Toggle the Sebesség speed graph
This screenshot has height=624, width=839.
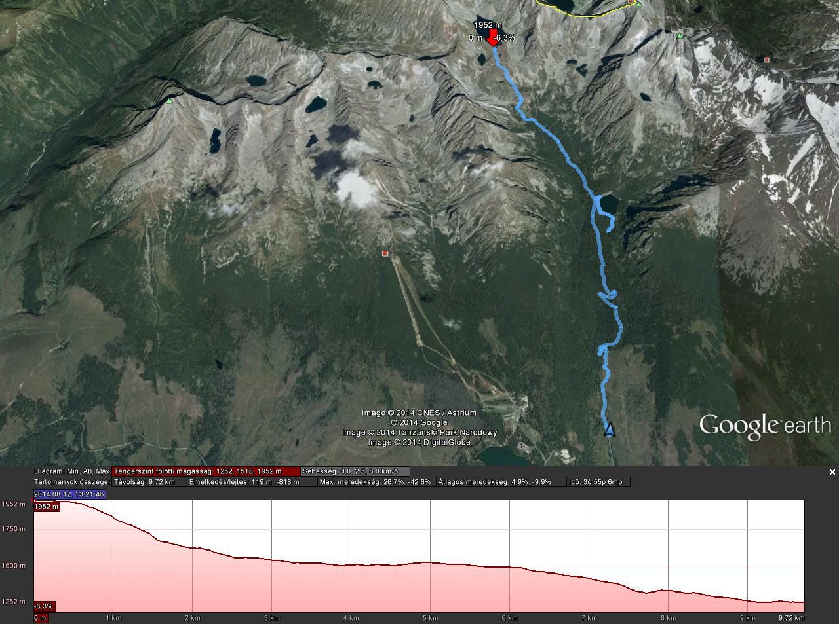pos(355,471)
